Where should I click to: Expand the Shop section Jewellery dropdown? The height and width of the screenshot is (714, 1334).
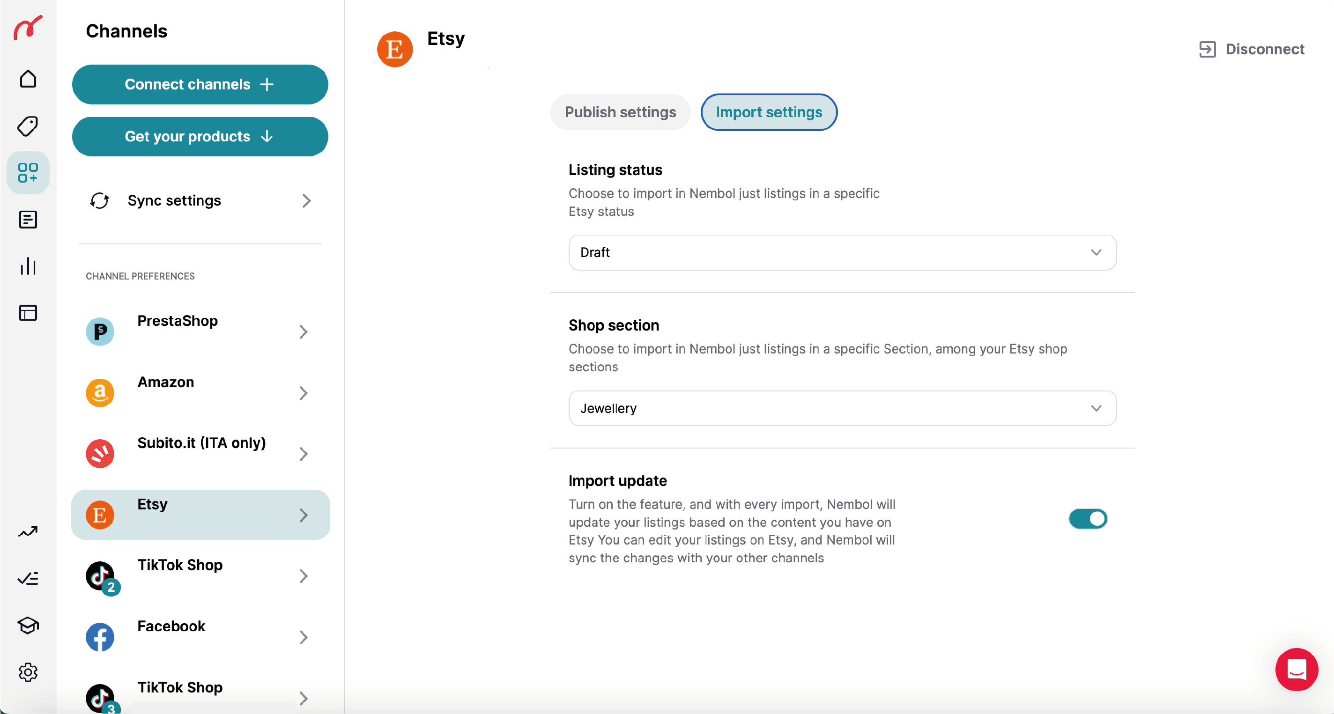tap(842, 409)
